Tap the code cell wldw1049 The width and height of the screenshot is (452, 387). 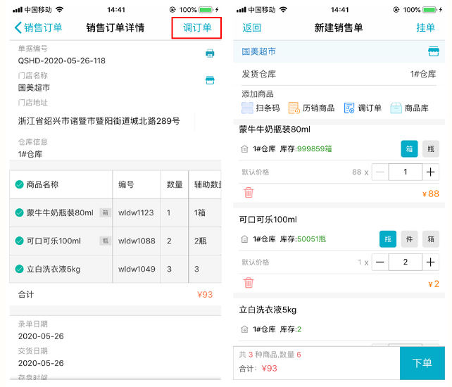coord(137,269)
